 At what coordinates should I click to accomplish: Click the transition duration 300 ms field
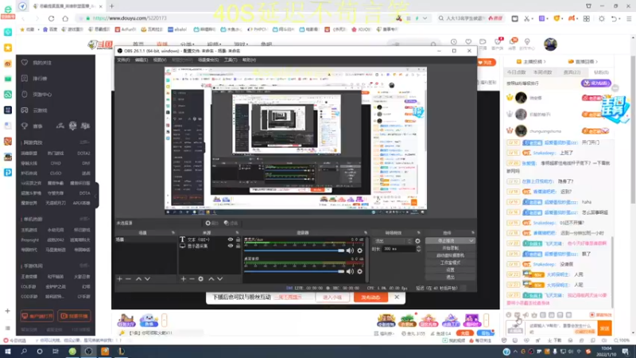(x=398, y=249)
